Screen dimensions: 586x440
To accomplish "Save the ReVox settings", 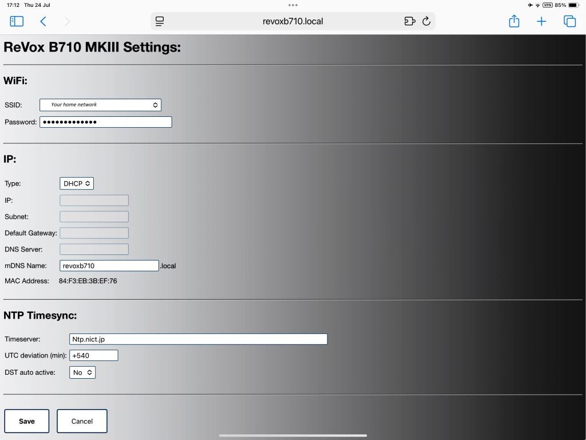I will click(x=26, y=421).
